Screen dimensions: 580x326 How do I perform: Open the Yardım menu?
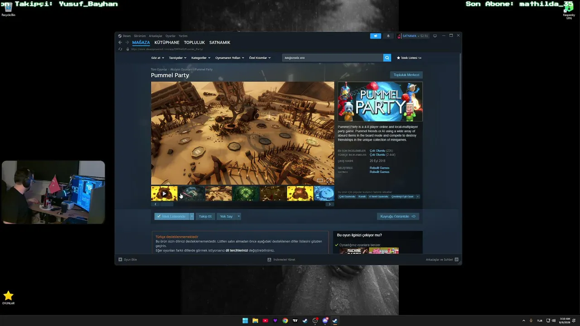point(183,36)
